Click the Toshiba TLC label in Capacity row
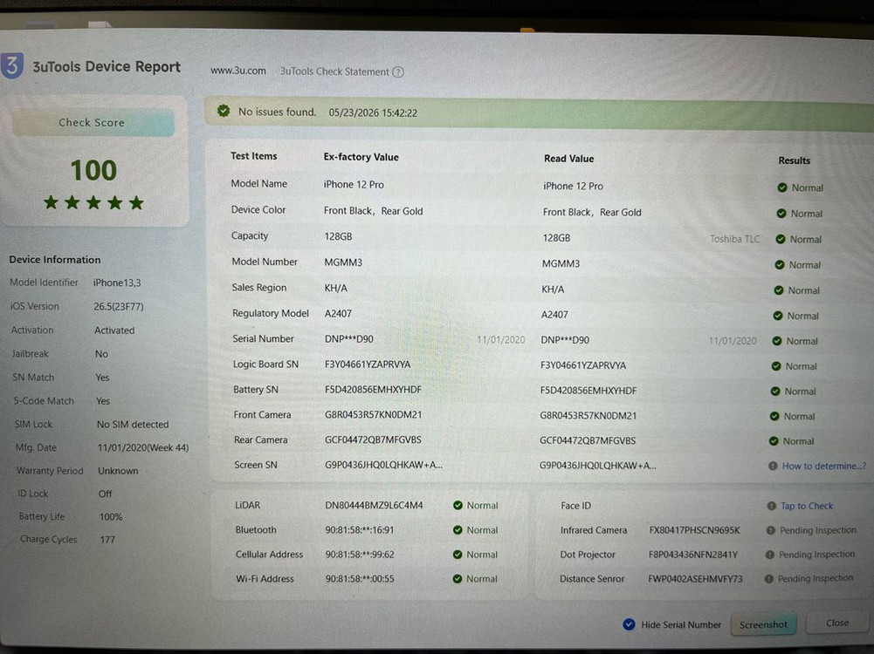Screen dimensions: 874x654 (x=734, y=239)
